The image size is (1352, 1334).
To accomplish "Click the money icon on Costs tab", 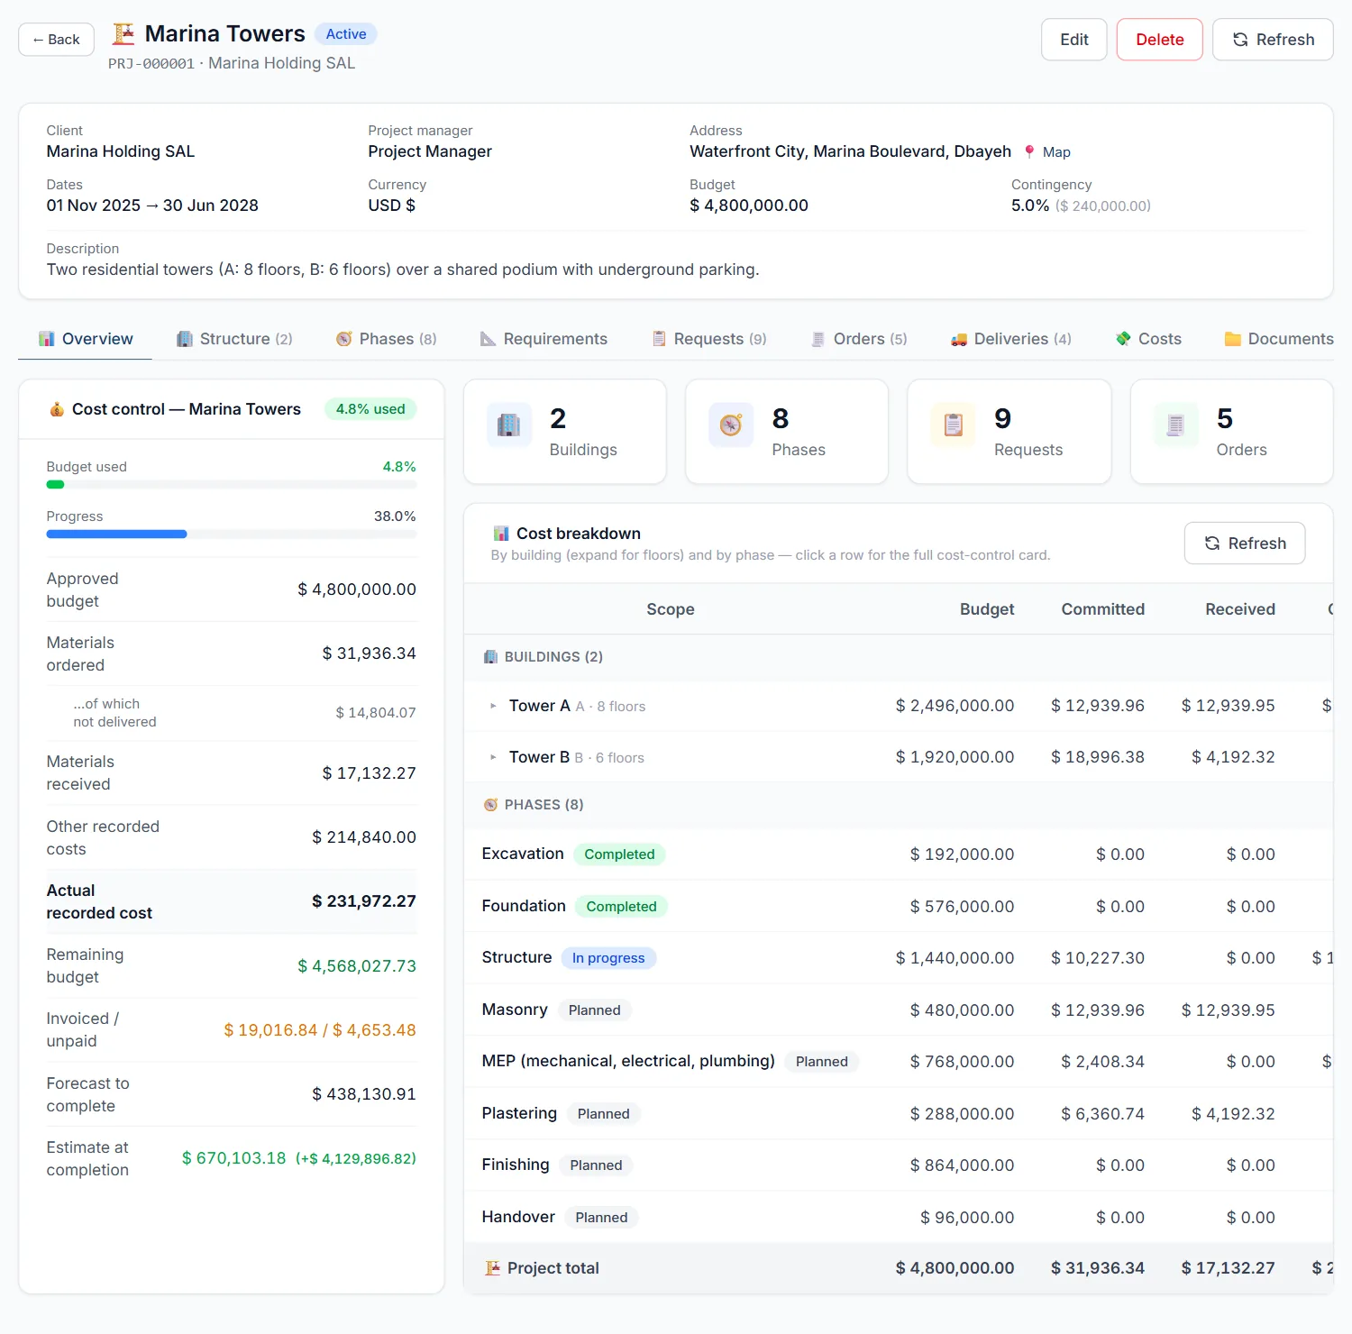I will tap(1123, 339).
